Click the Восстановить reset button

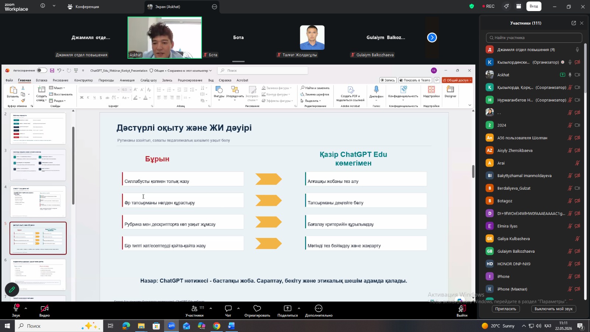[61, 94]
